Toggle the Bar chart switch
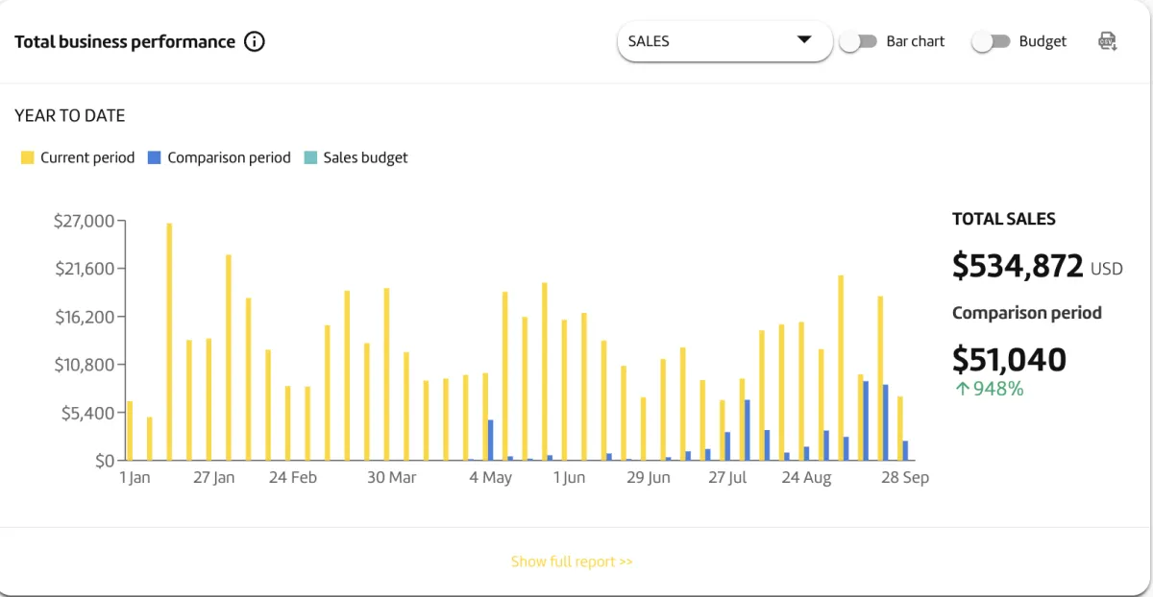The width and height of the screenshot is (1153, 597). pyautogui.click(x=858, y=41)
